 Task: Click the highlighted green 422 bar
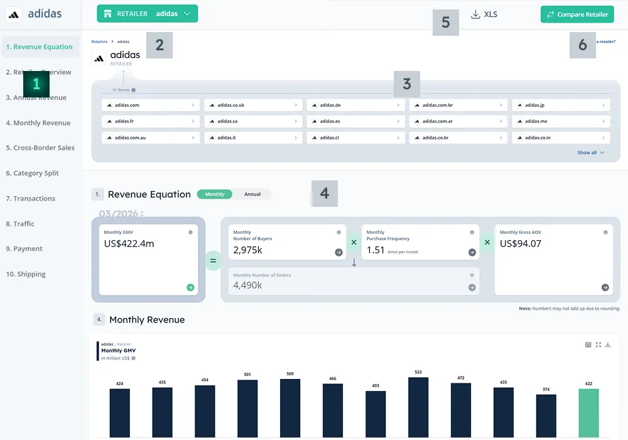(x=588, y=413)
